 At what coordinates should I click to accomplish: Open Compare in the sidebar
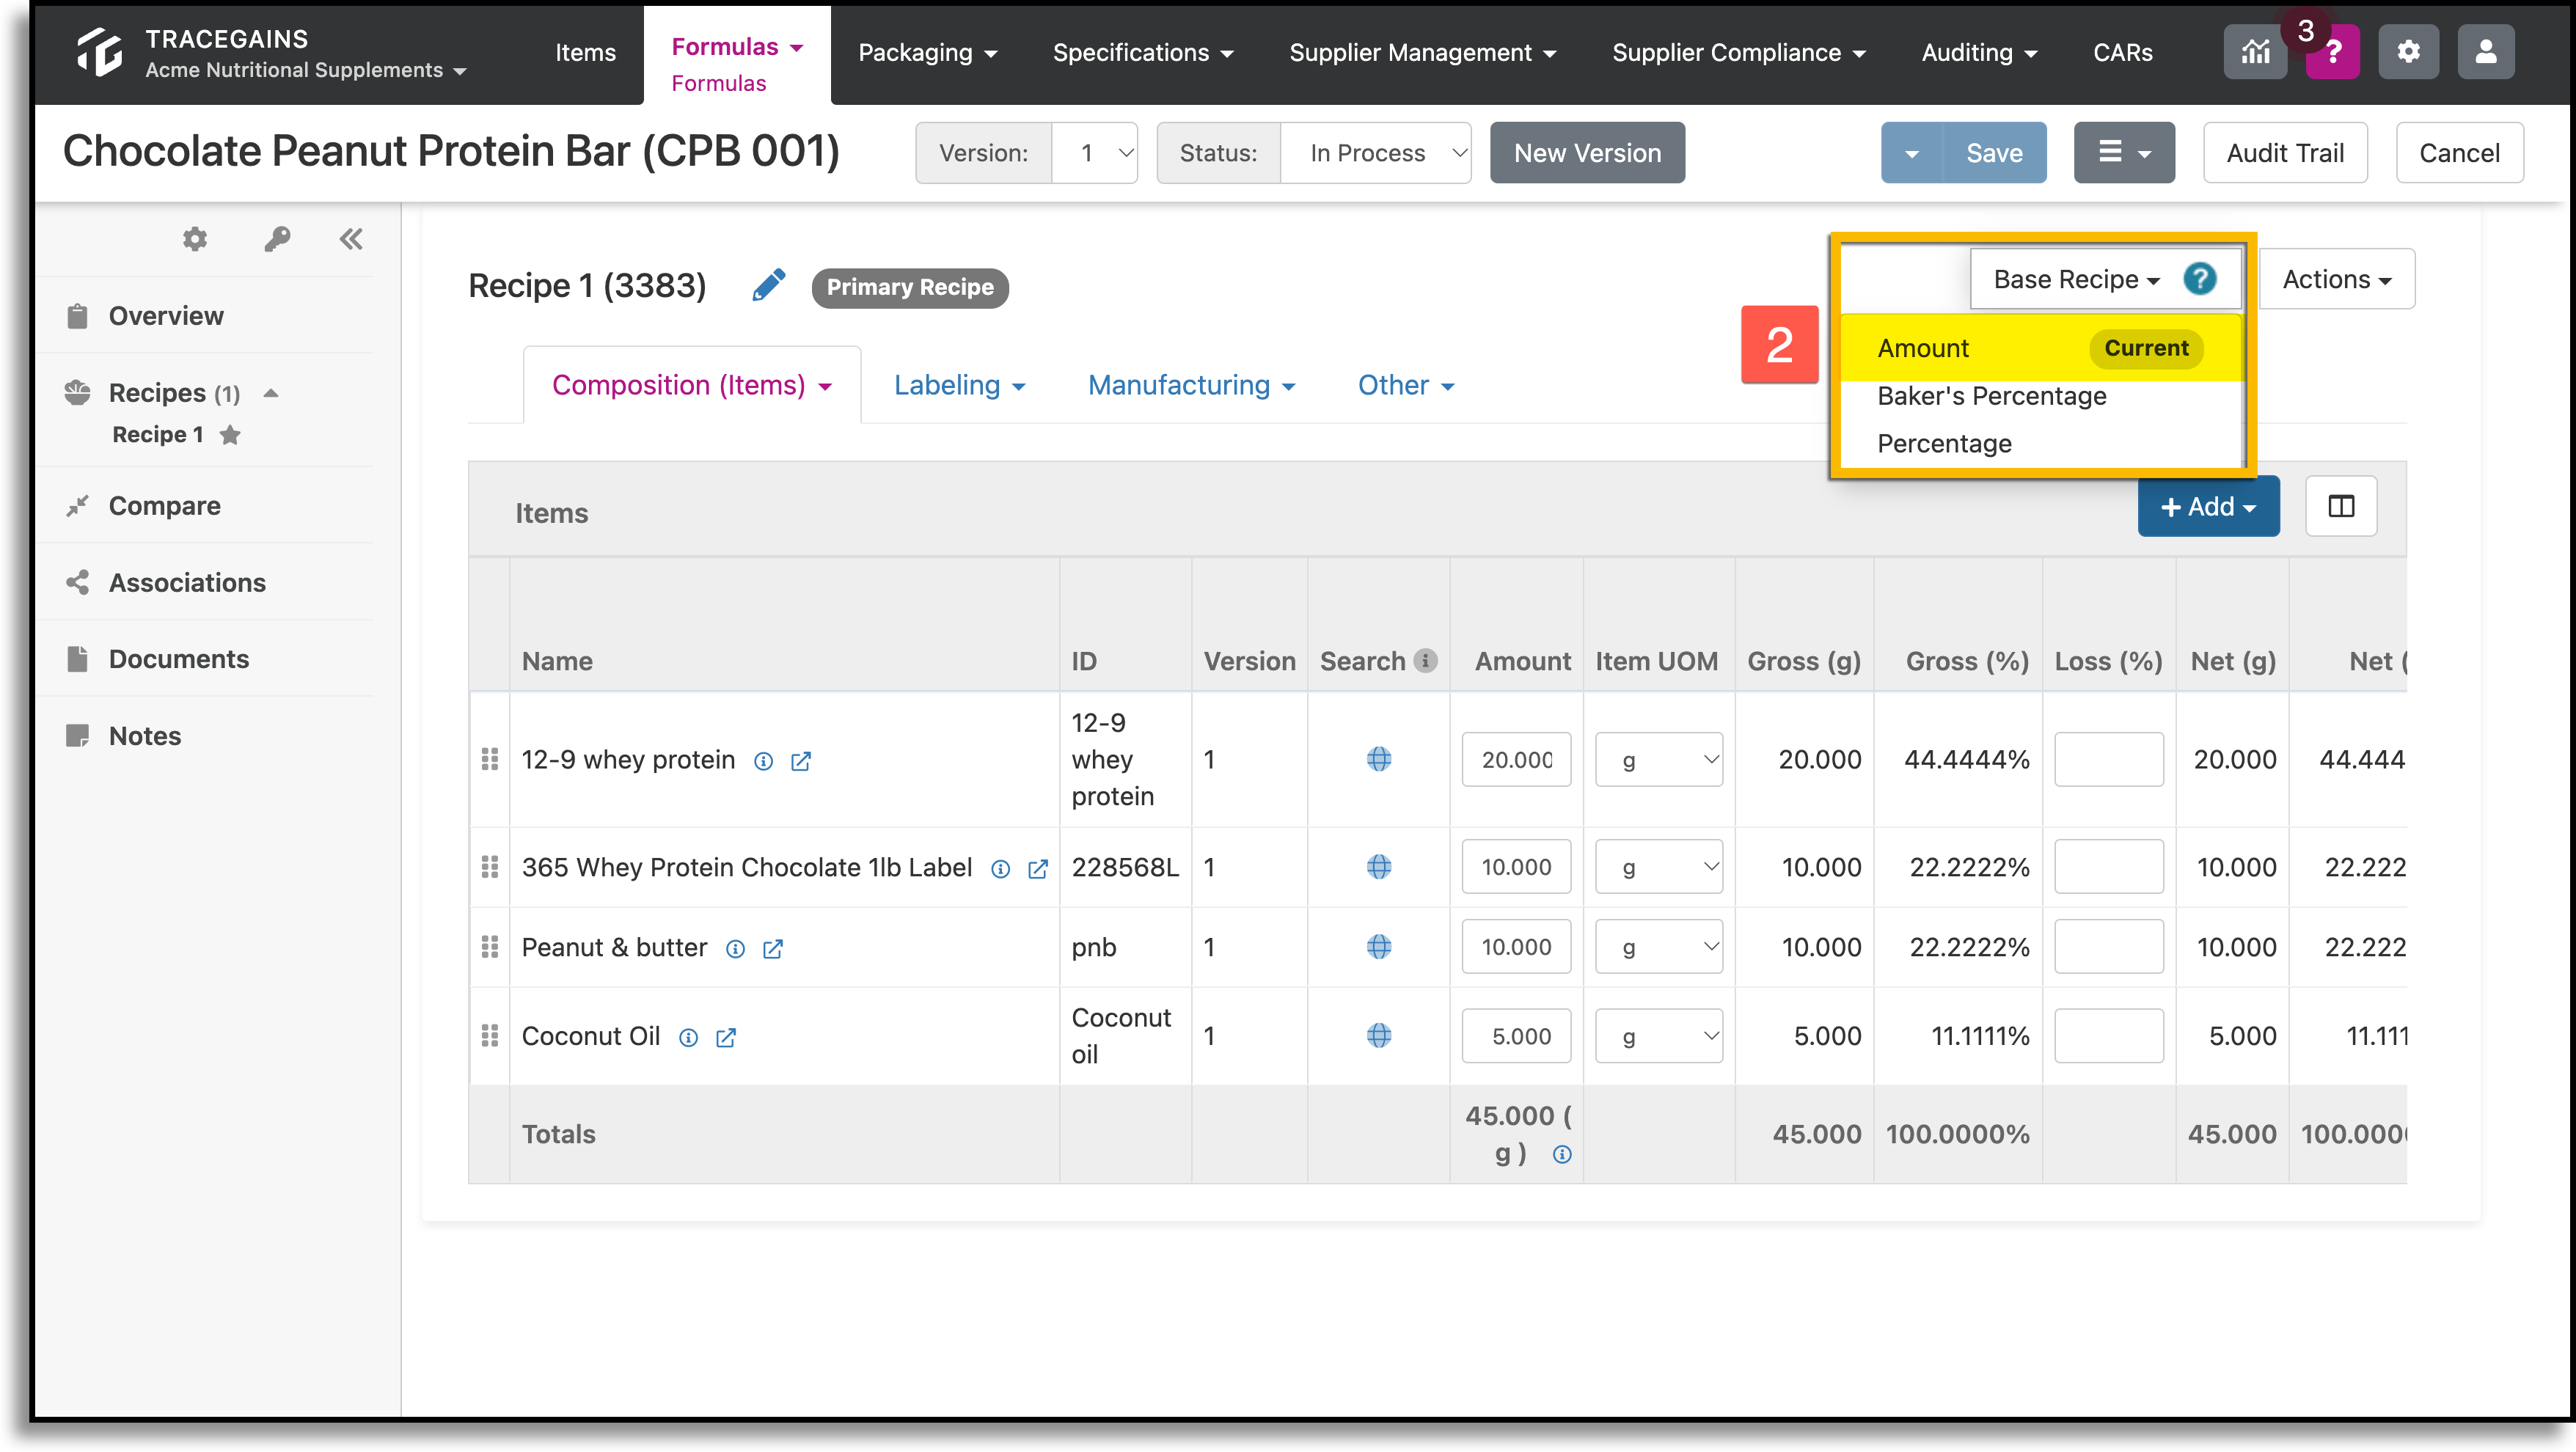pos(164,506)
